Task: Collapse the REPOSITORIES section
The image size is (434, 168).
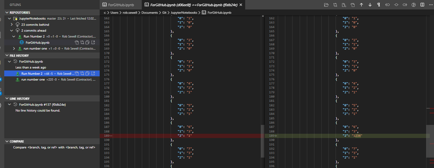Action: (7, 12)
